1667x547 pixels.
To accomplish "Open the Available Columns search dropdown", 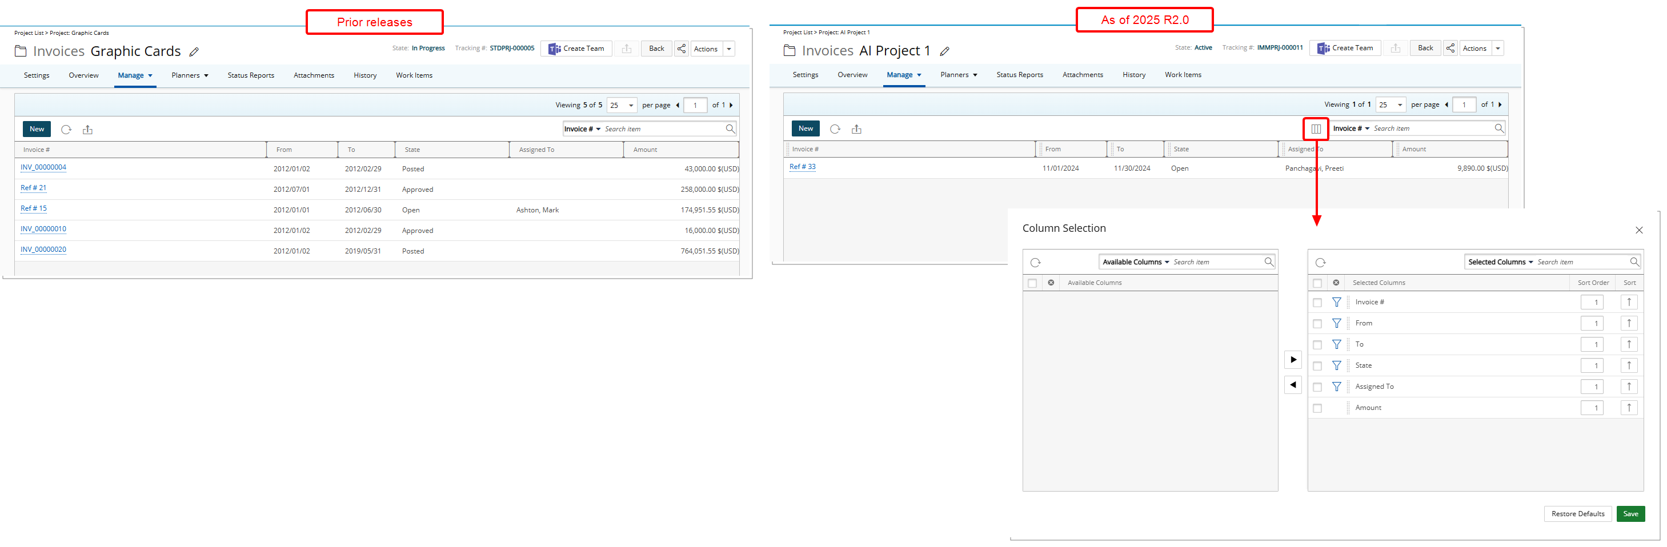I will [x=1135, y=262].
